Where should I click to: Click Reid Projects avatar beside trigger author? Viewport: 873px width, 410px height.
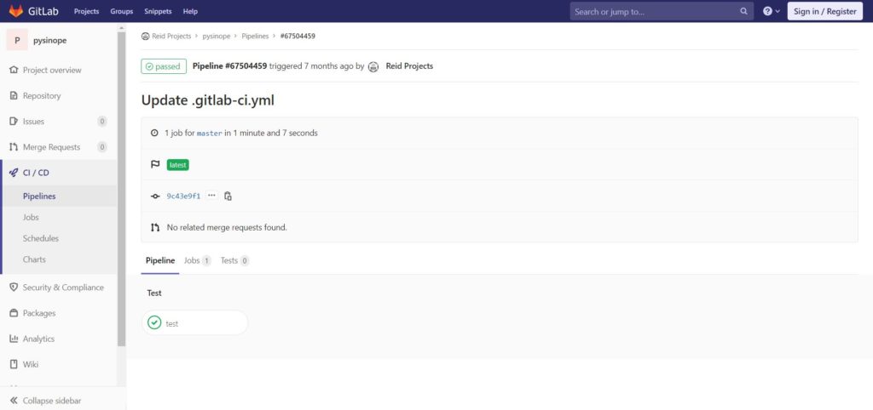[x=373, y=66]
